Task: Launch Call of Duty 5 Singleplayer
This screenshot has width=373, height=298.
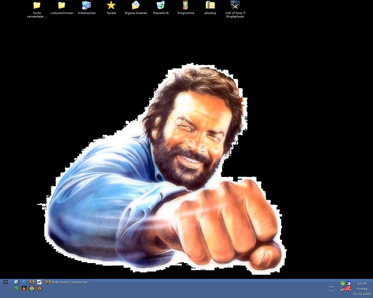Action: tap(235, 6)
